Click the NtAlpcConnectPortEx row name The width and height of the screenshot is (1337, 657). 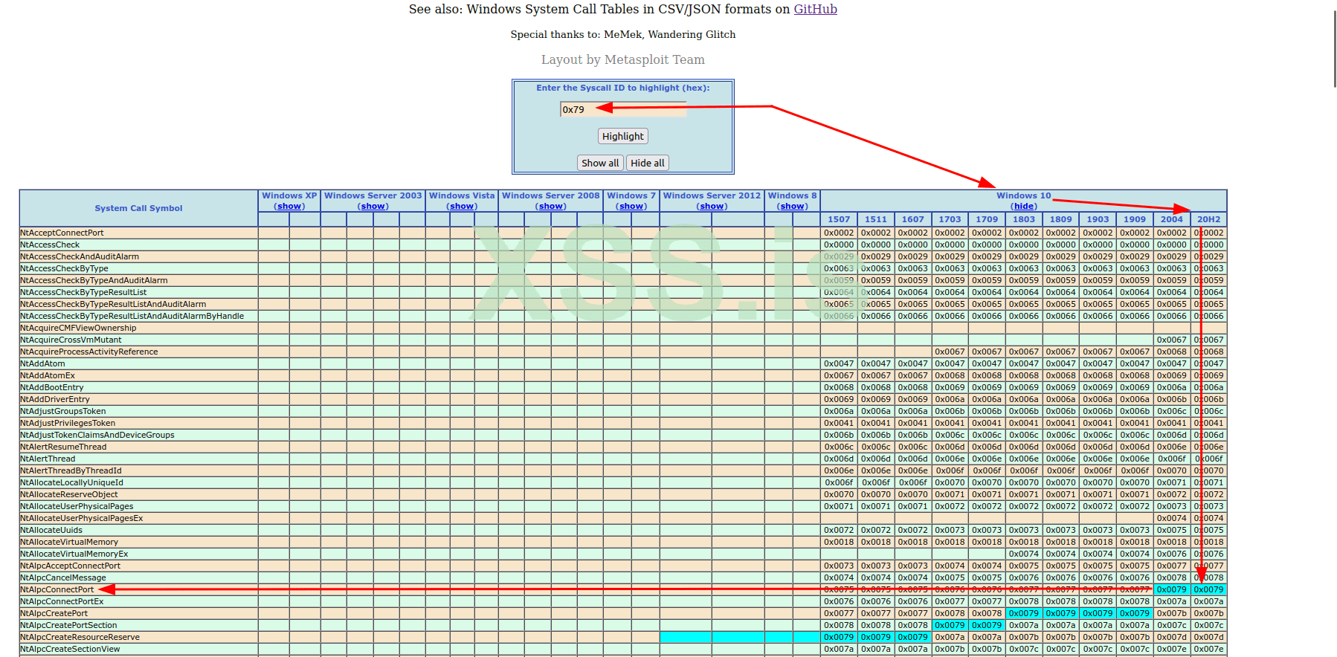[62, 601]
